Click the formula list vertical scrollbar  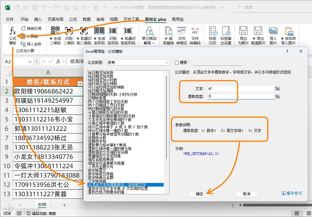pyautogui.click(x=166, y=117)
